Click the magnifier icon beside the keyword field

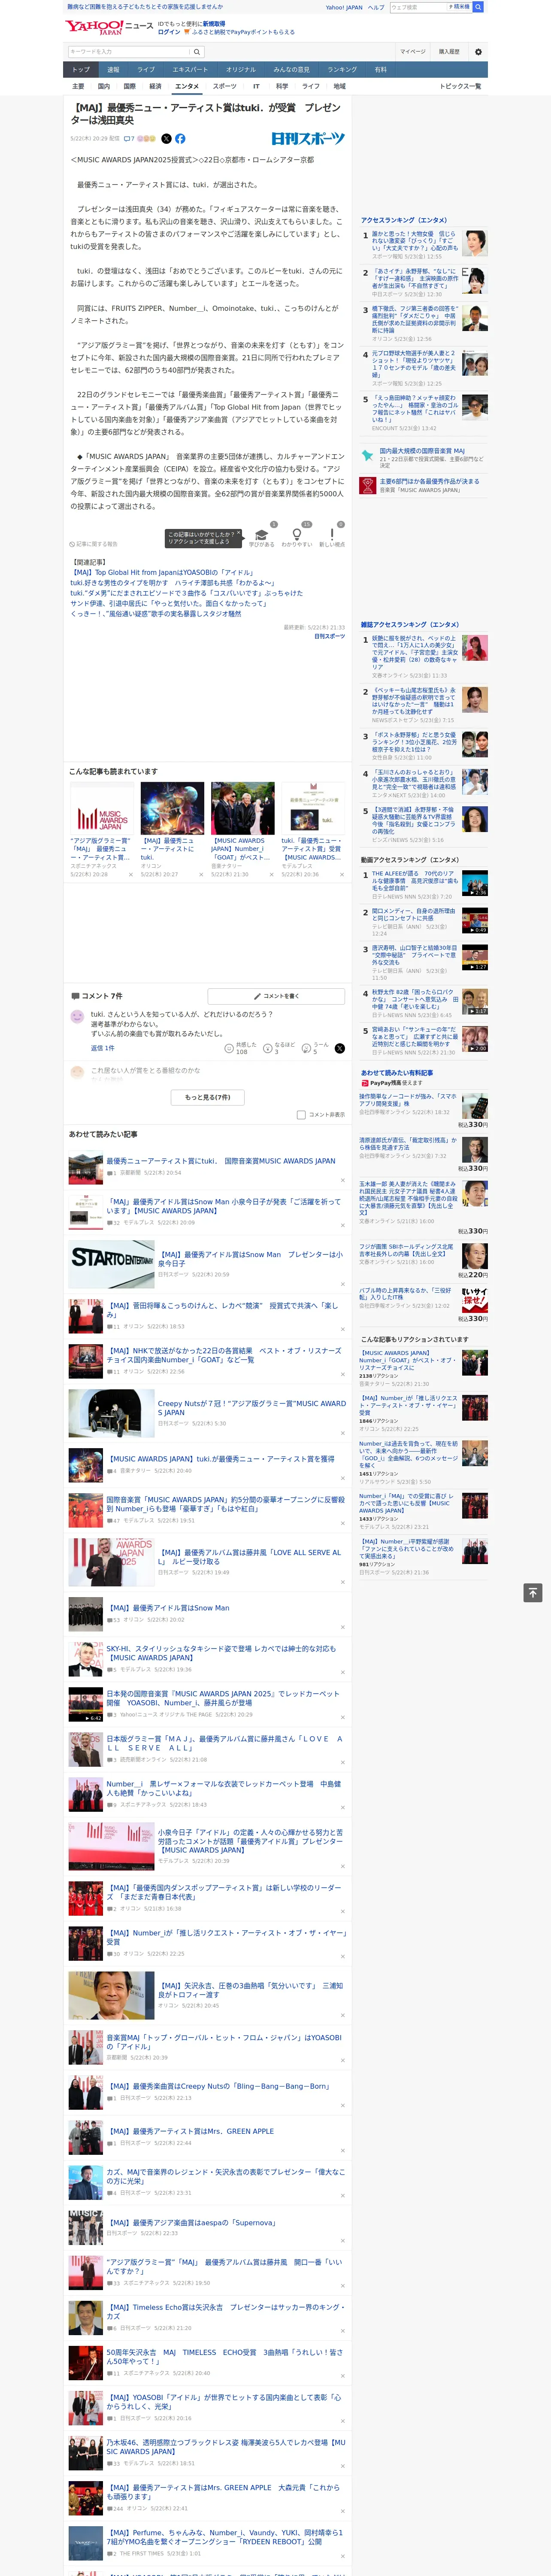coord(197,51)
